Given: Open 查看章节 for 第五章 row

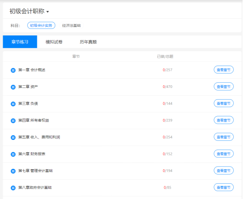Looking at the screenshot, I should click(224, 137).
